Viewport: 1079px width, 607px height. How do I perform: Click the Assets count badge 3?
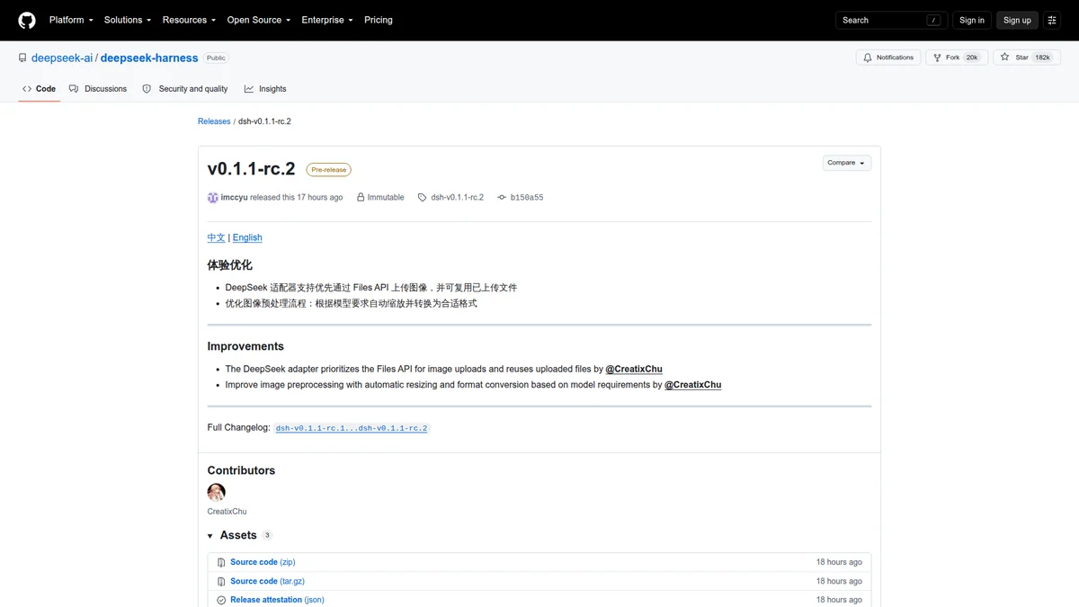267,535
